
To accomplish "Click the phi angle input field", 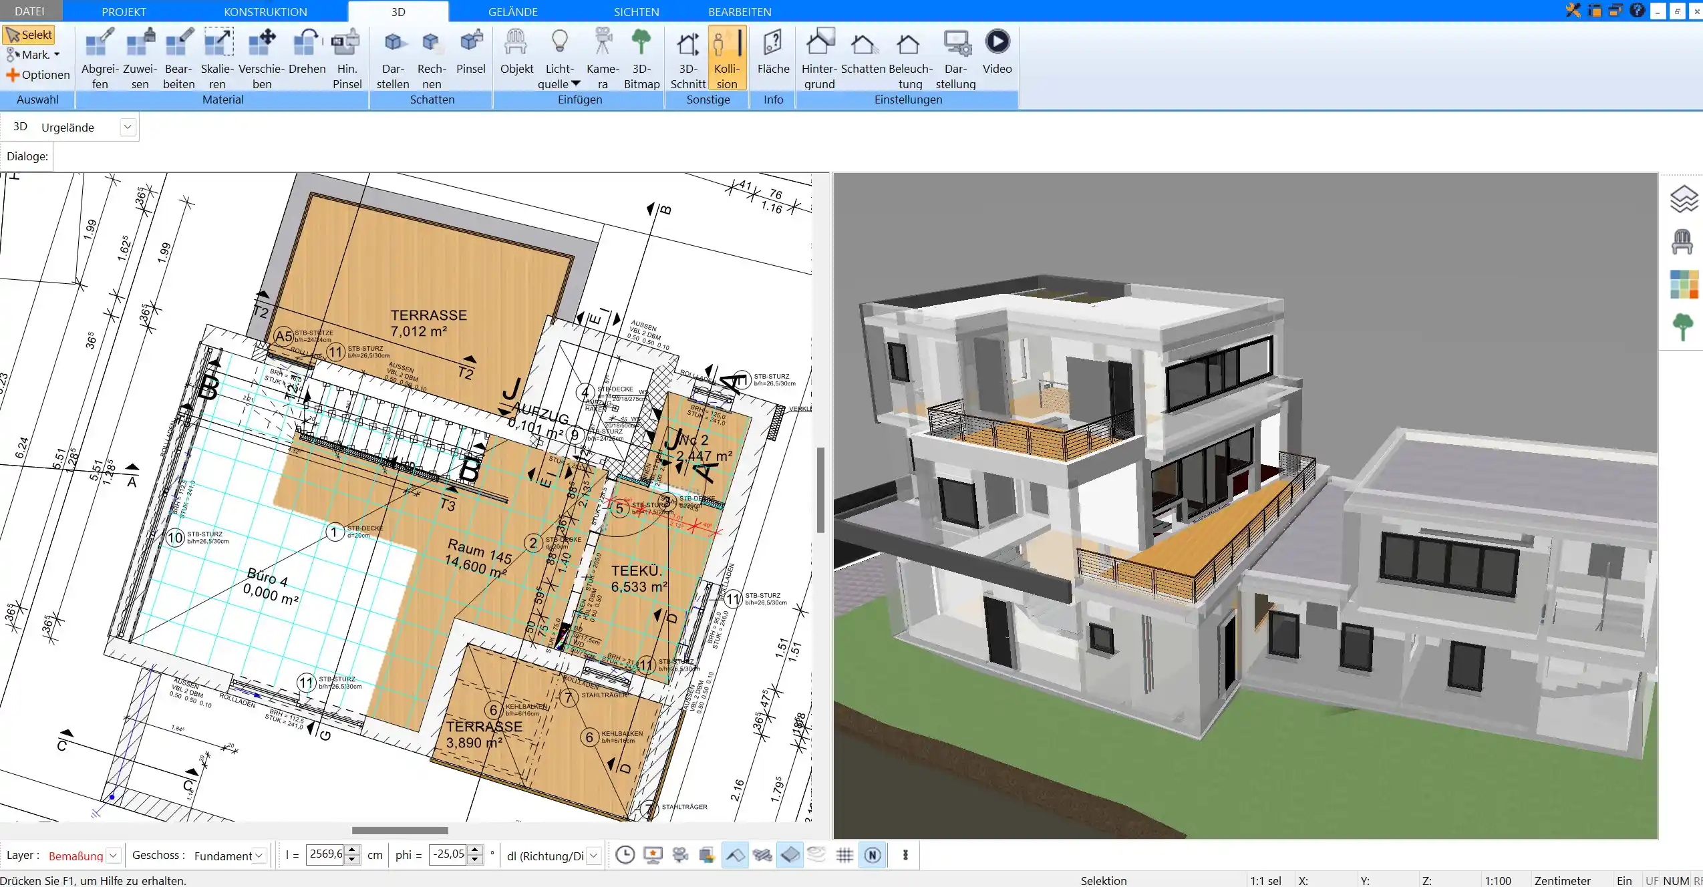I will tap(448, 854).
